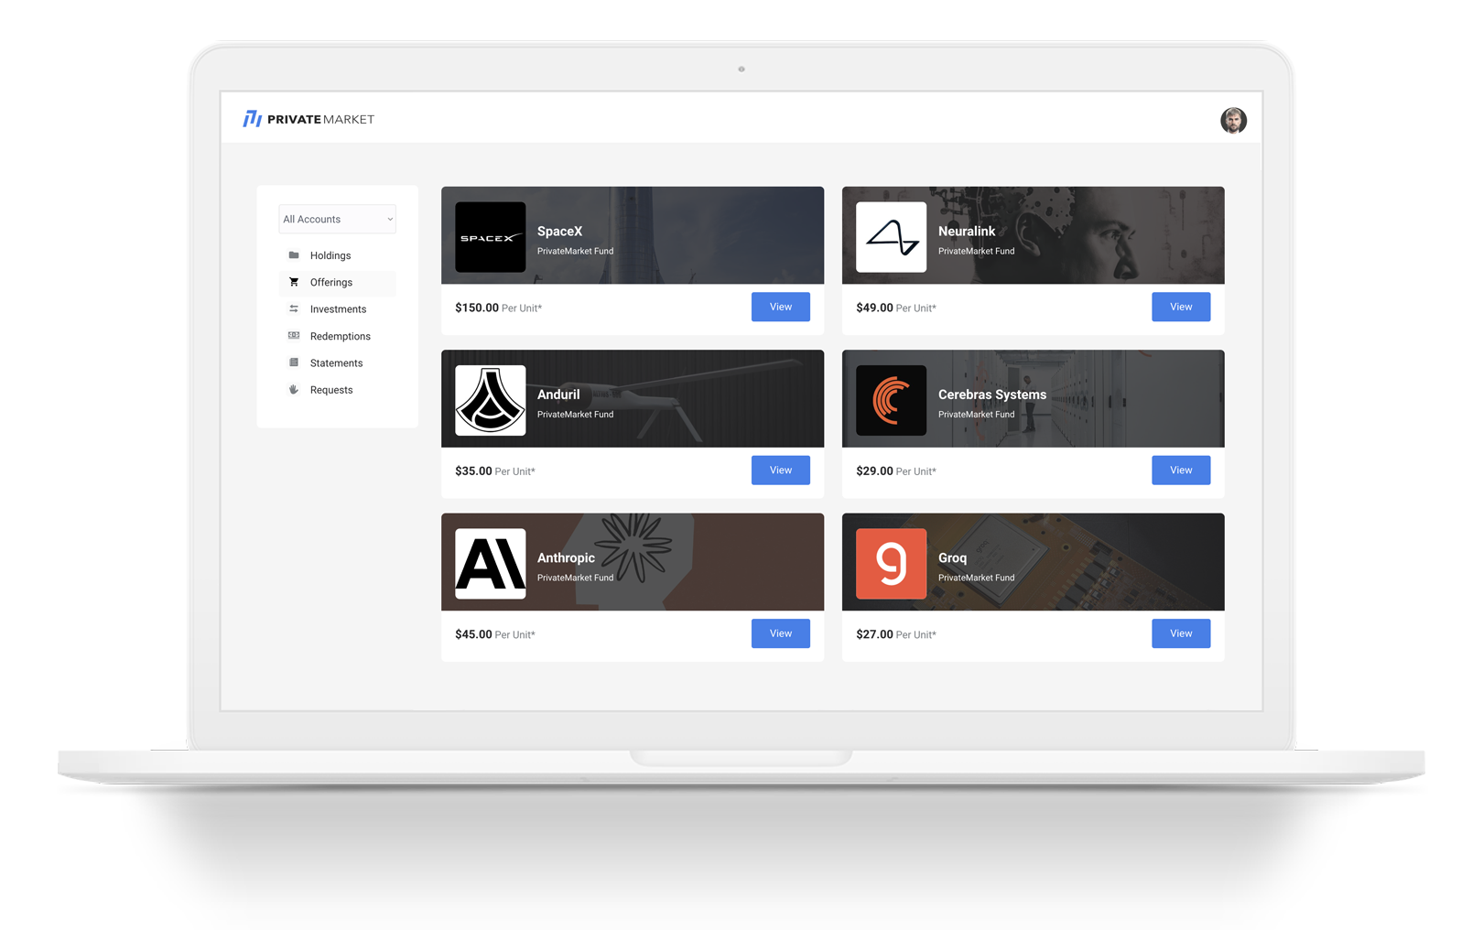Click the $49.00 Per Unit price

(896, 308)
